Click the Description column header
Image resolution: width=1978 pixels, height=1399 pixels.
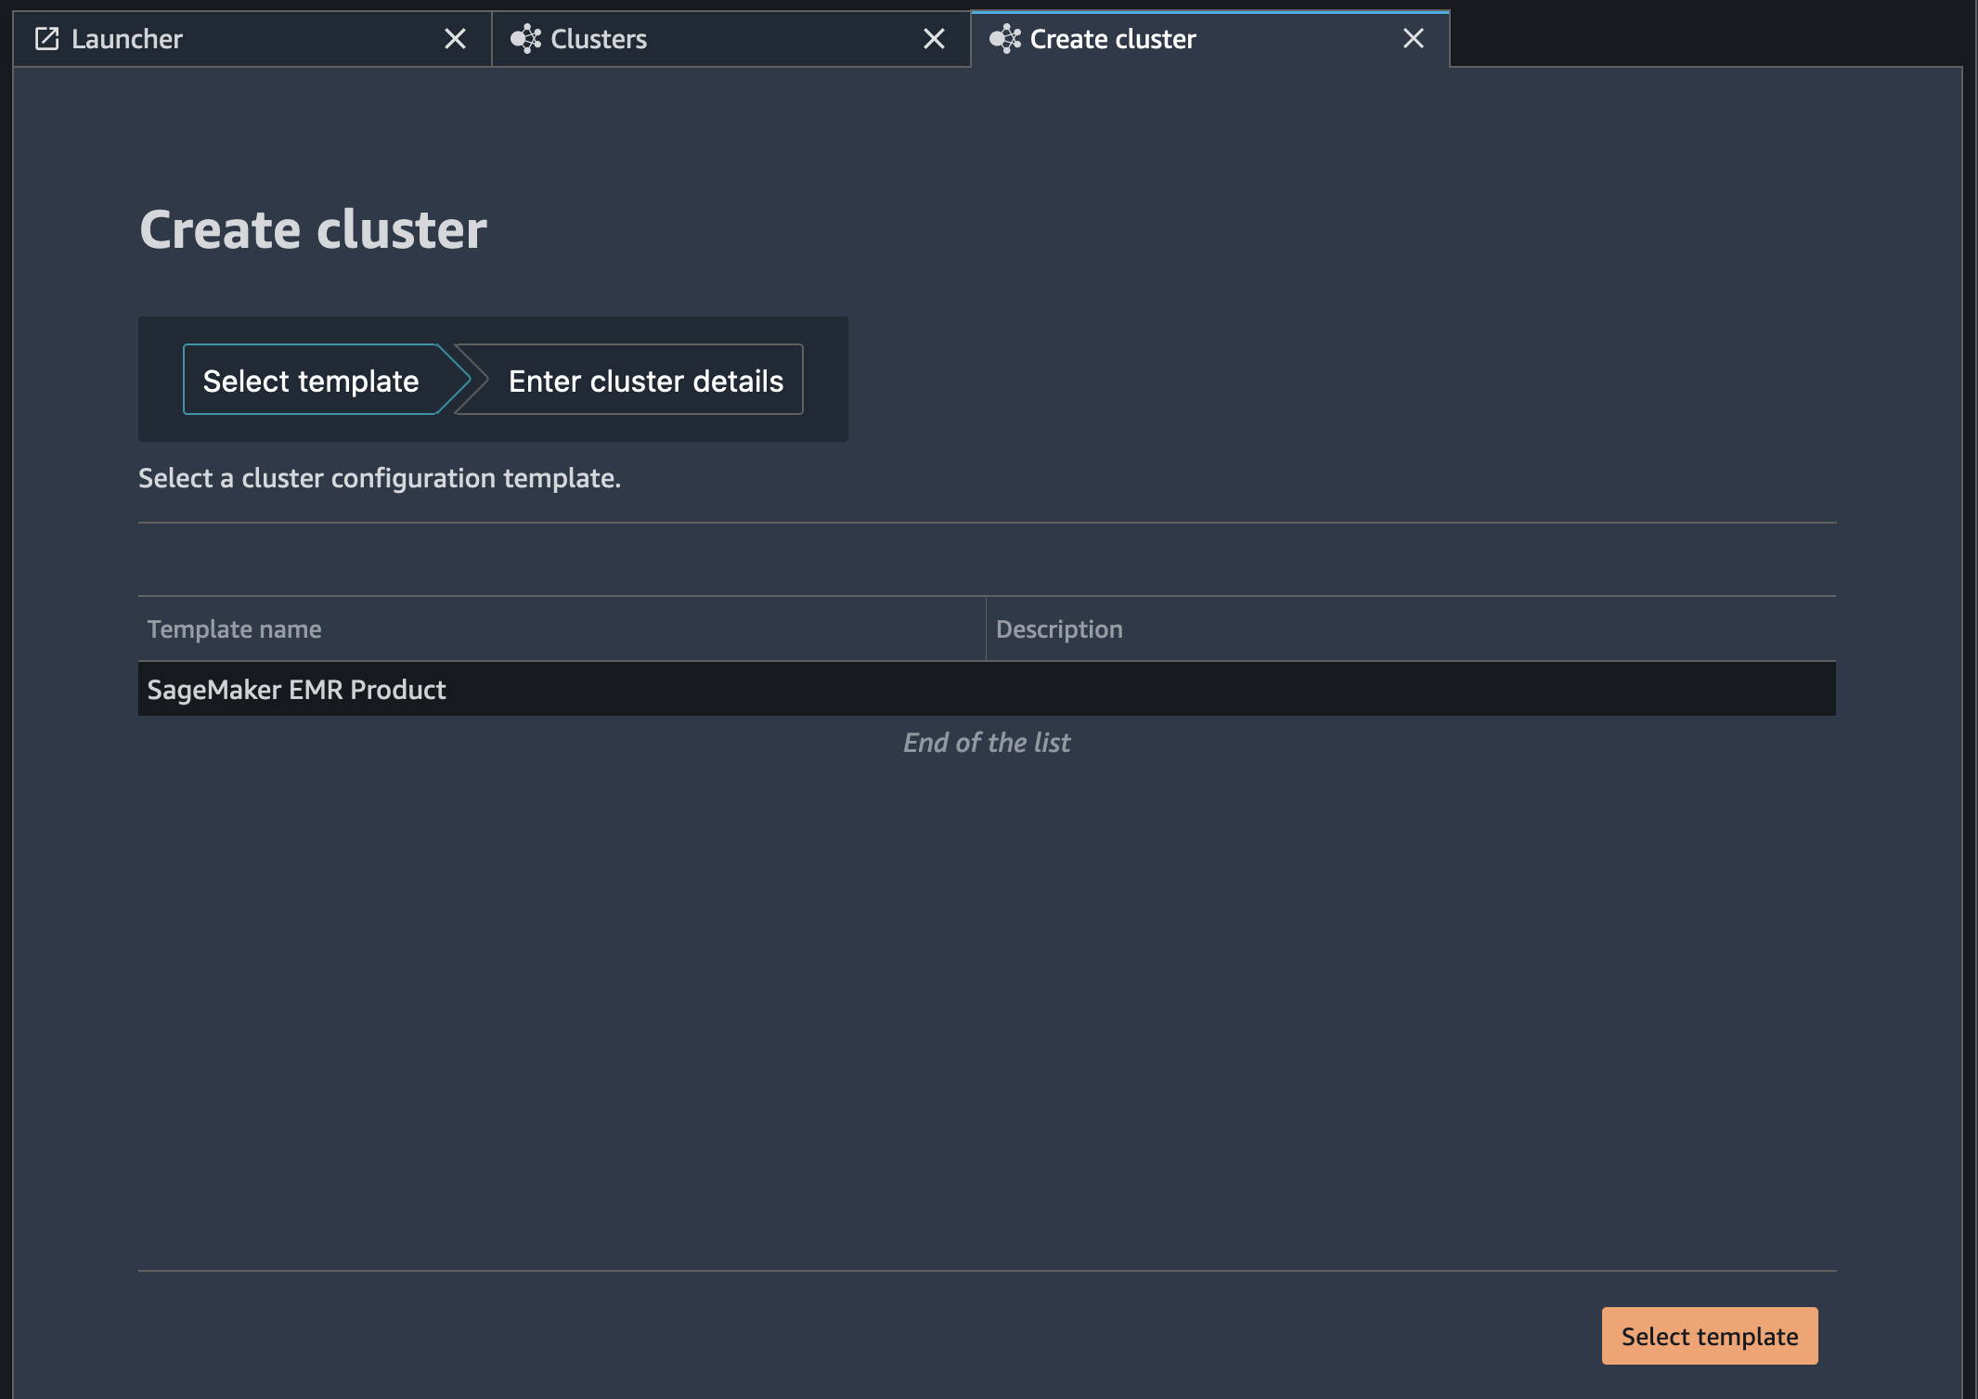(1059, 629)
